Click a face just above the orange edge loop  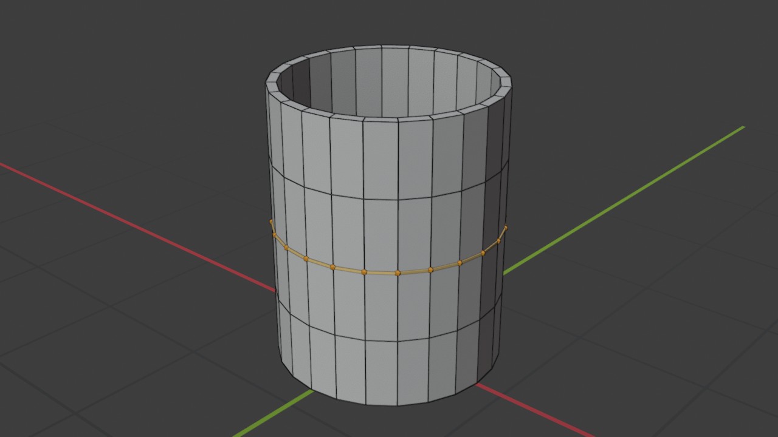tap(380, 235)
